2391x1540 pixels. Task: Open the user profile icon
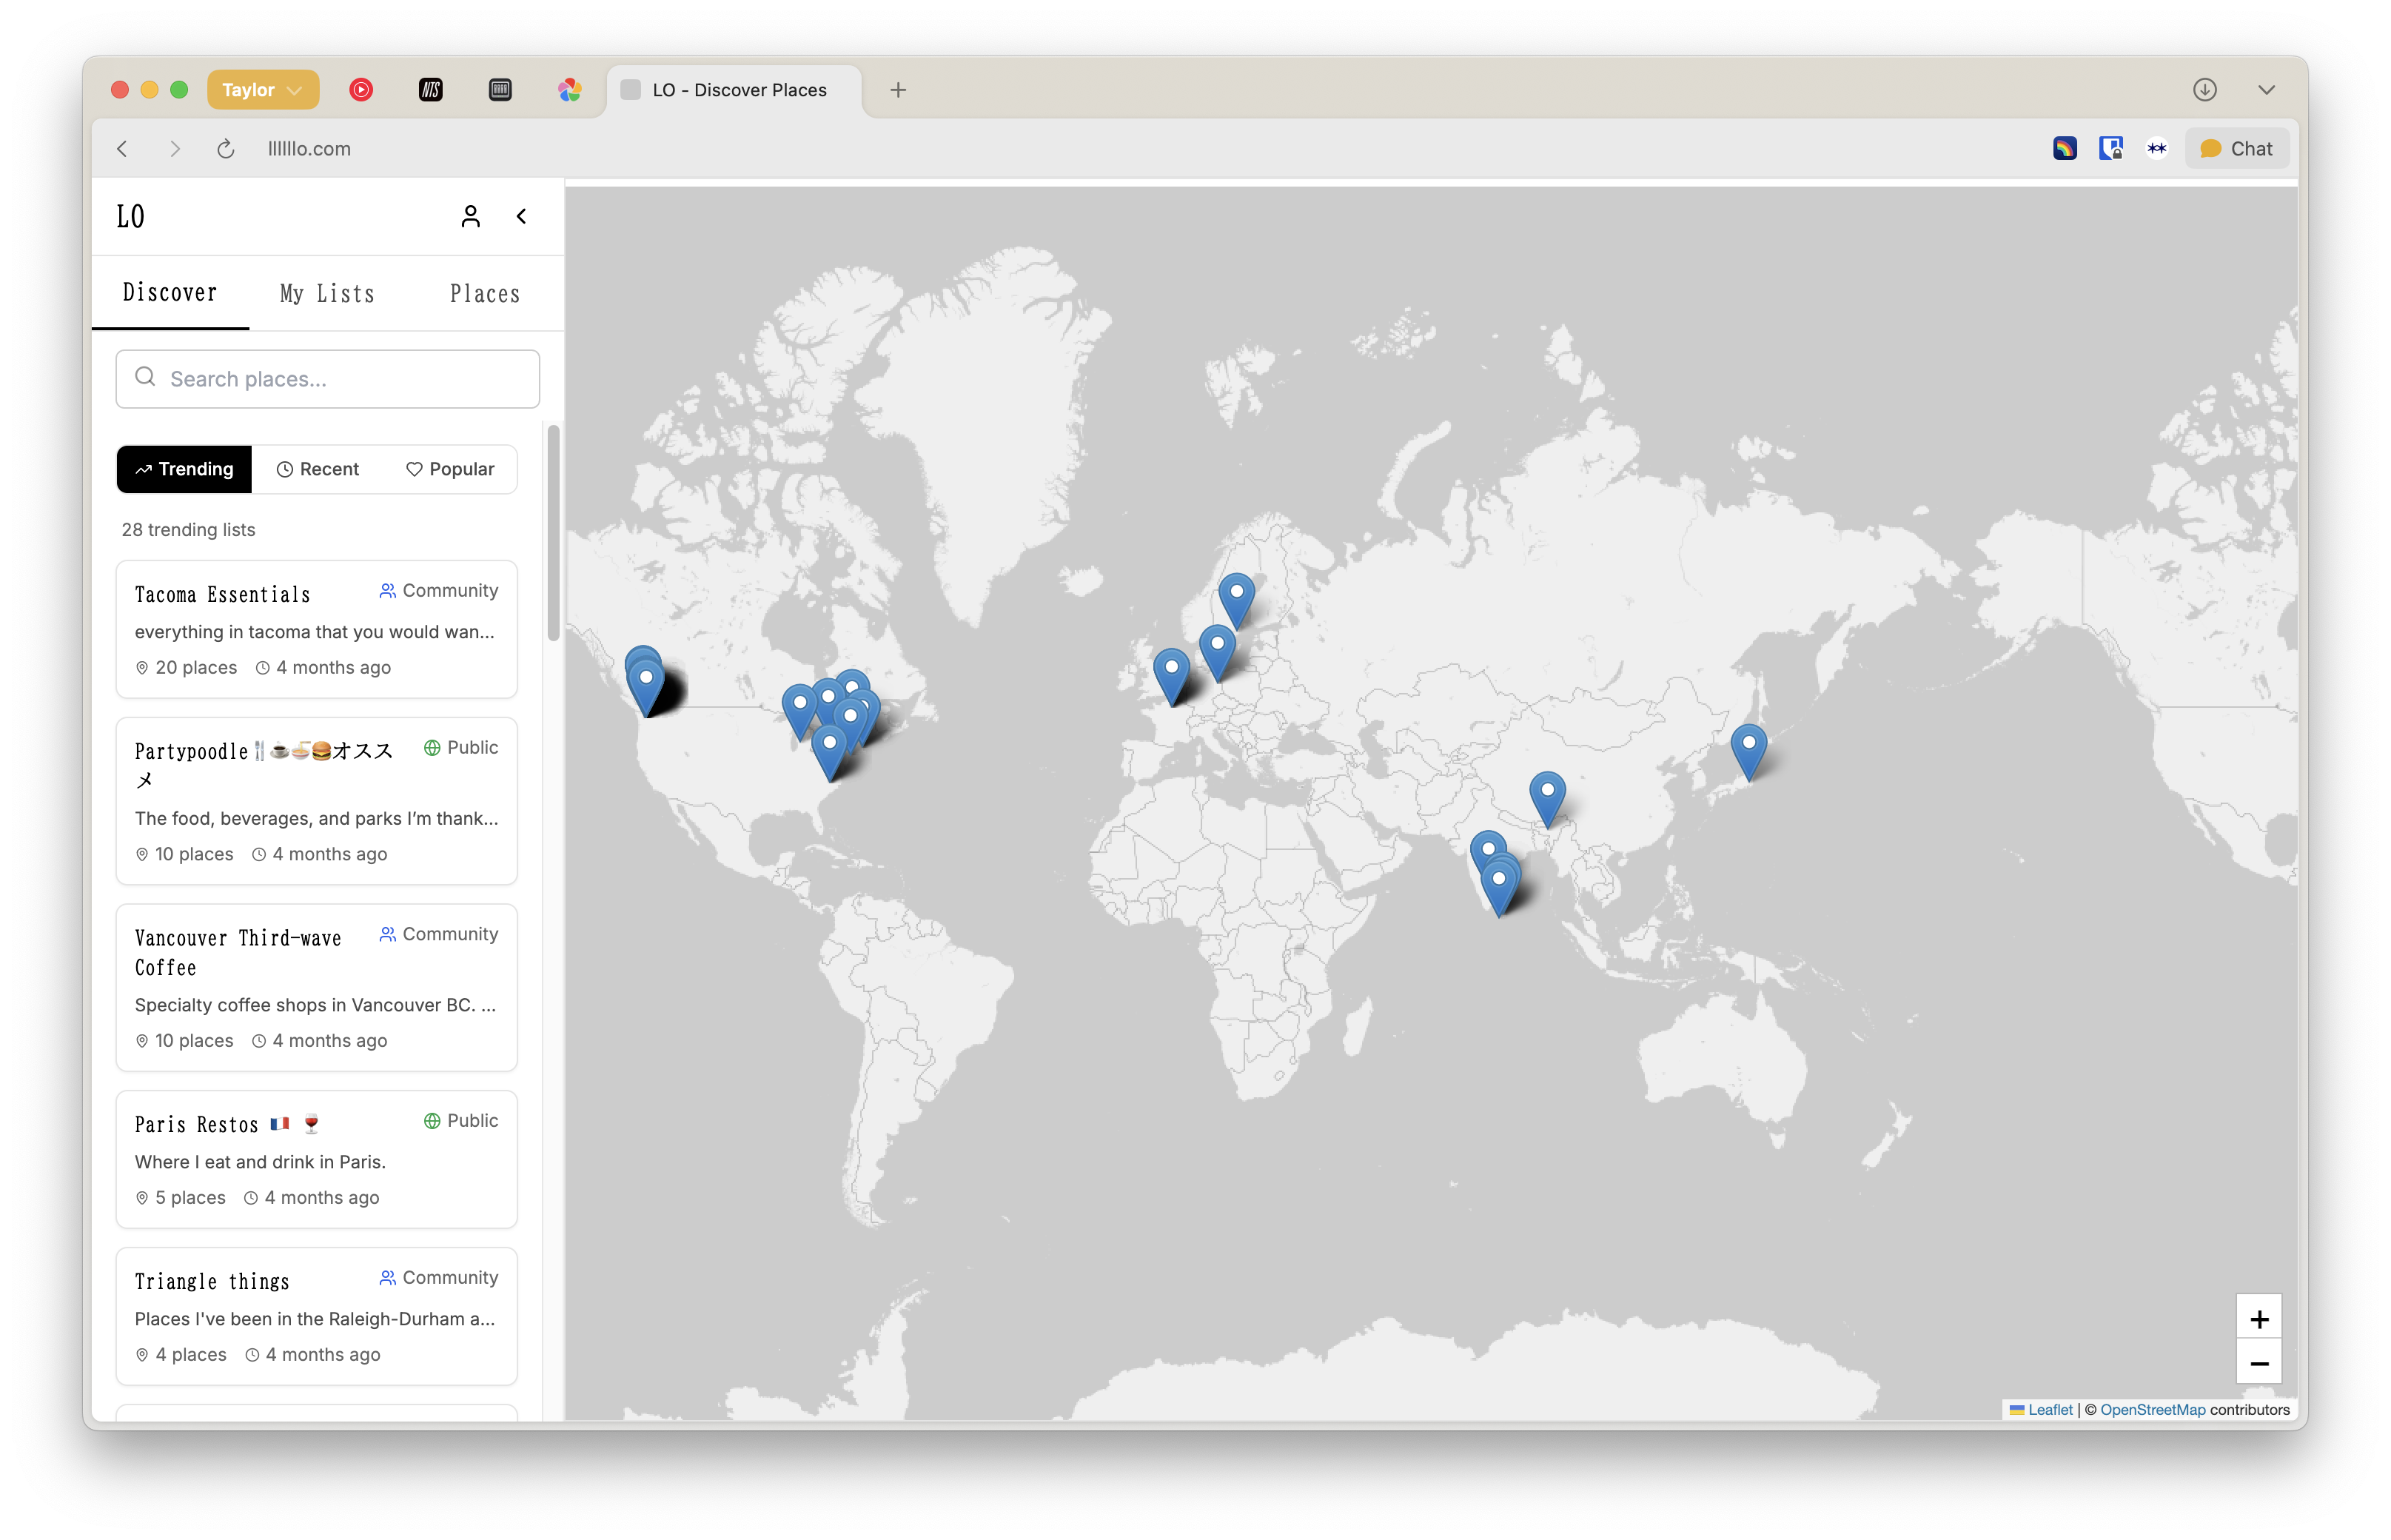coord(470,216)
